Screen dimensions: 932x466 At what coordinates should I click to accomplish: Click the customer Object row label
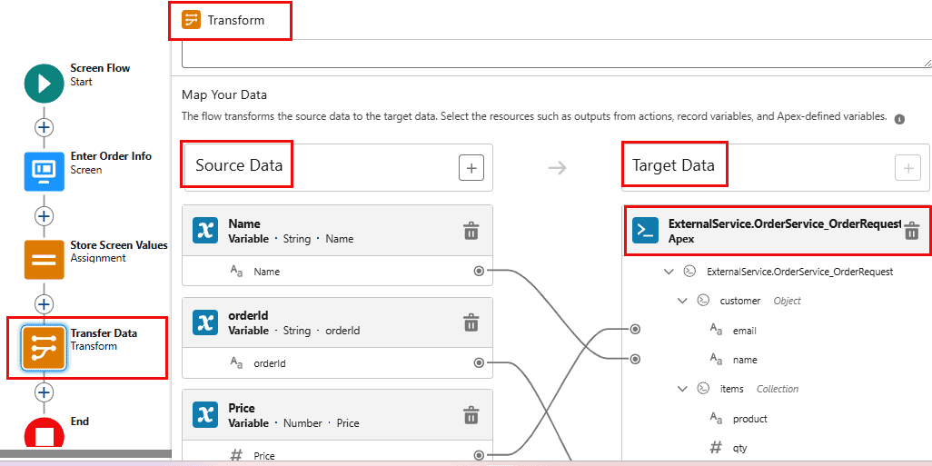(x=760, y=301)
